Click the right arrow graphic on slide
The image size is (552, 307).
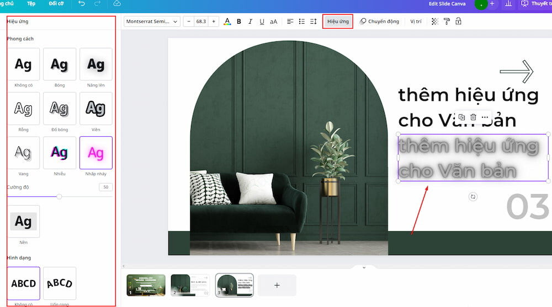[517, 72]
